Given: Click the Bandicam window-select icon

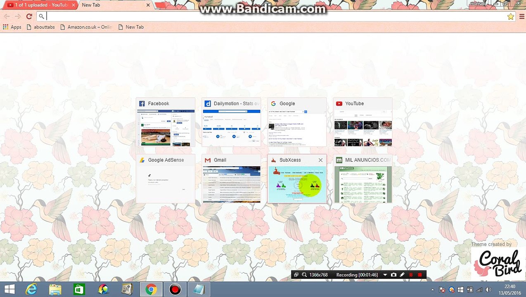Looking at the screenshot, I should coord(296,275).
